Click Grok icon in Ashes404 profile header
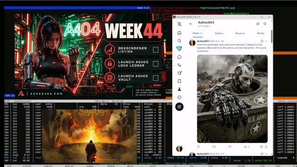Image resolution: width=297 pixels, height=167 pixels. click(258, 24)
